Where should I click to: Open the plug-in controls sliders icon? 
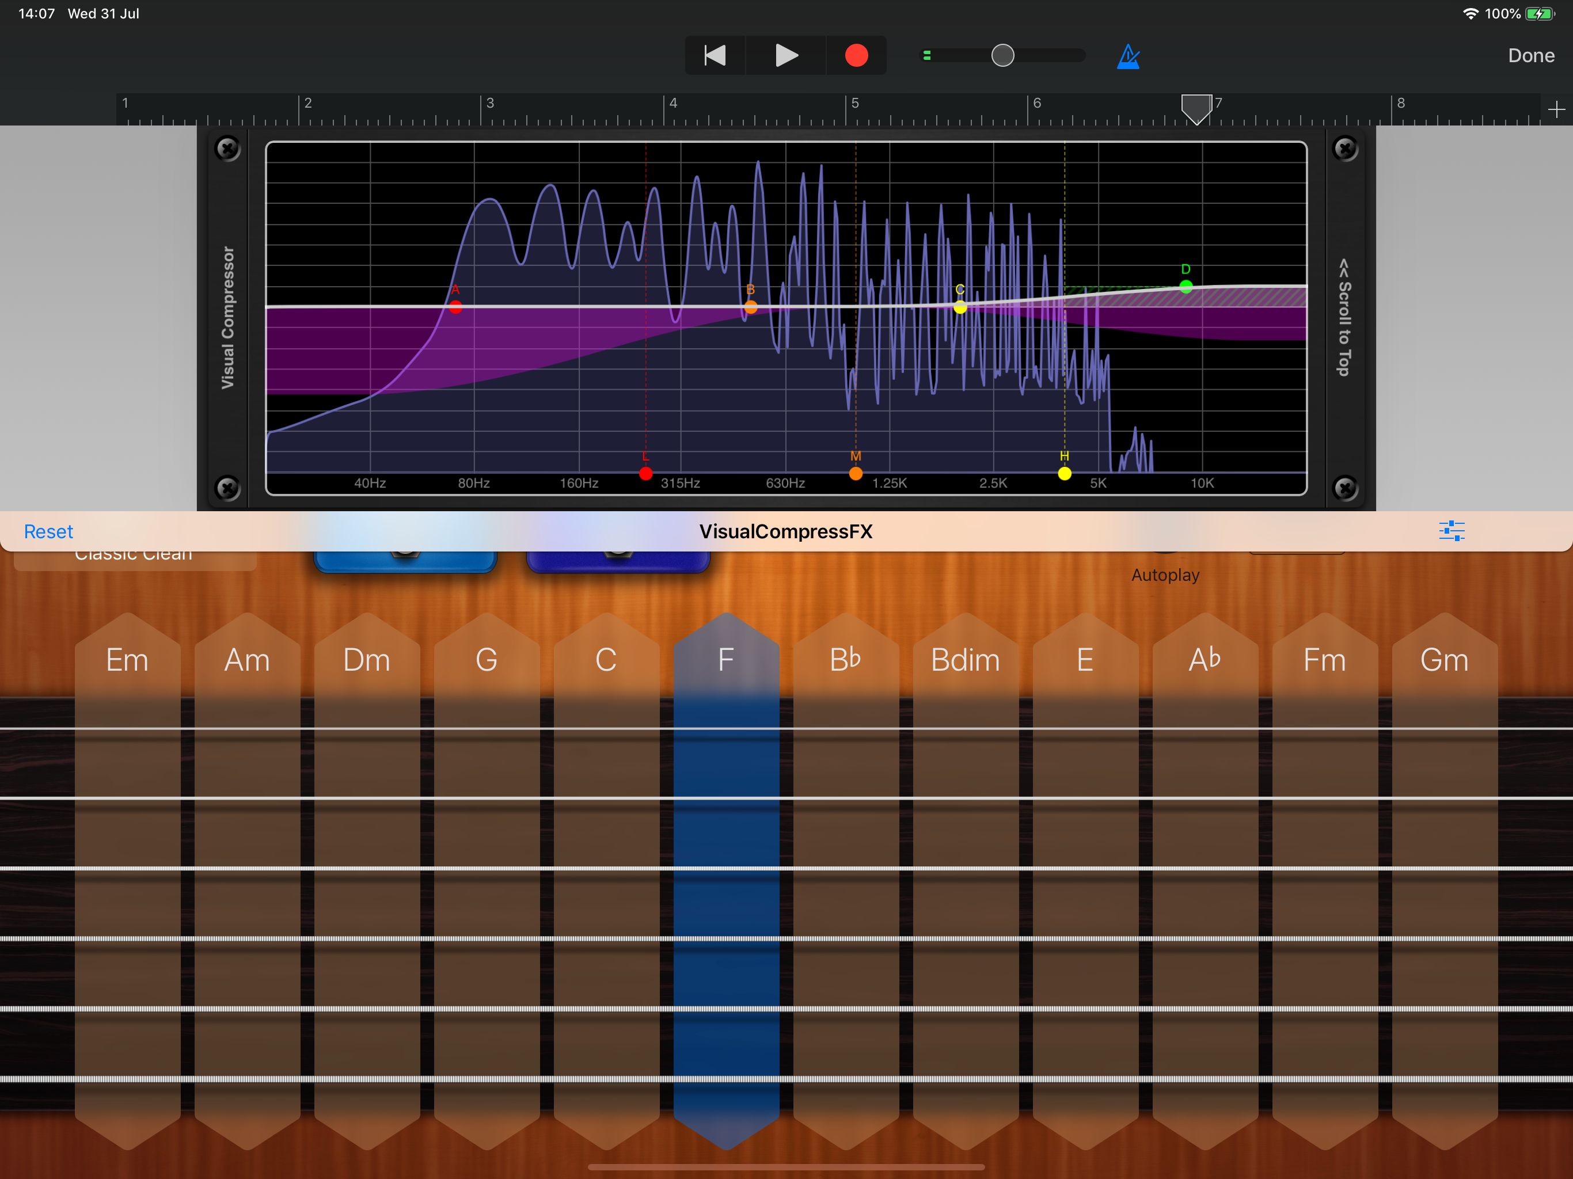1452,531
